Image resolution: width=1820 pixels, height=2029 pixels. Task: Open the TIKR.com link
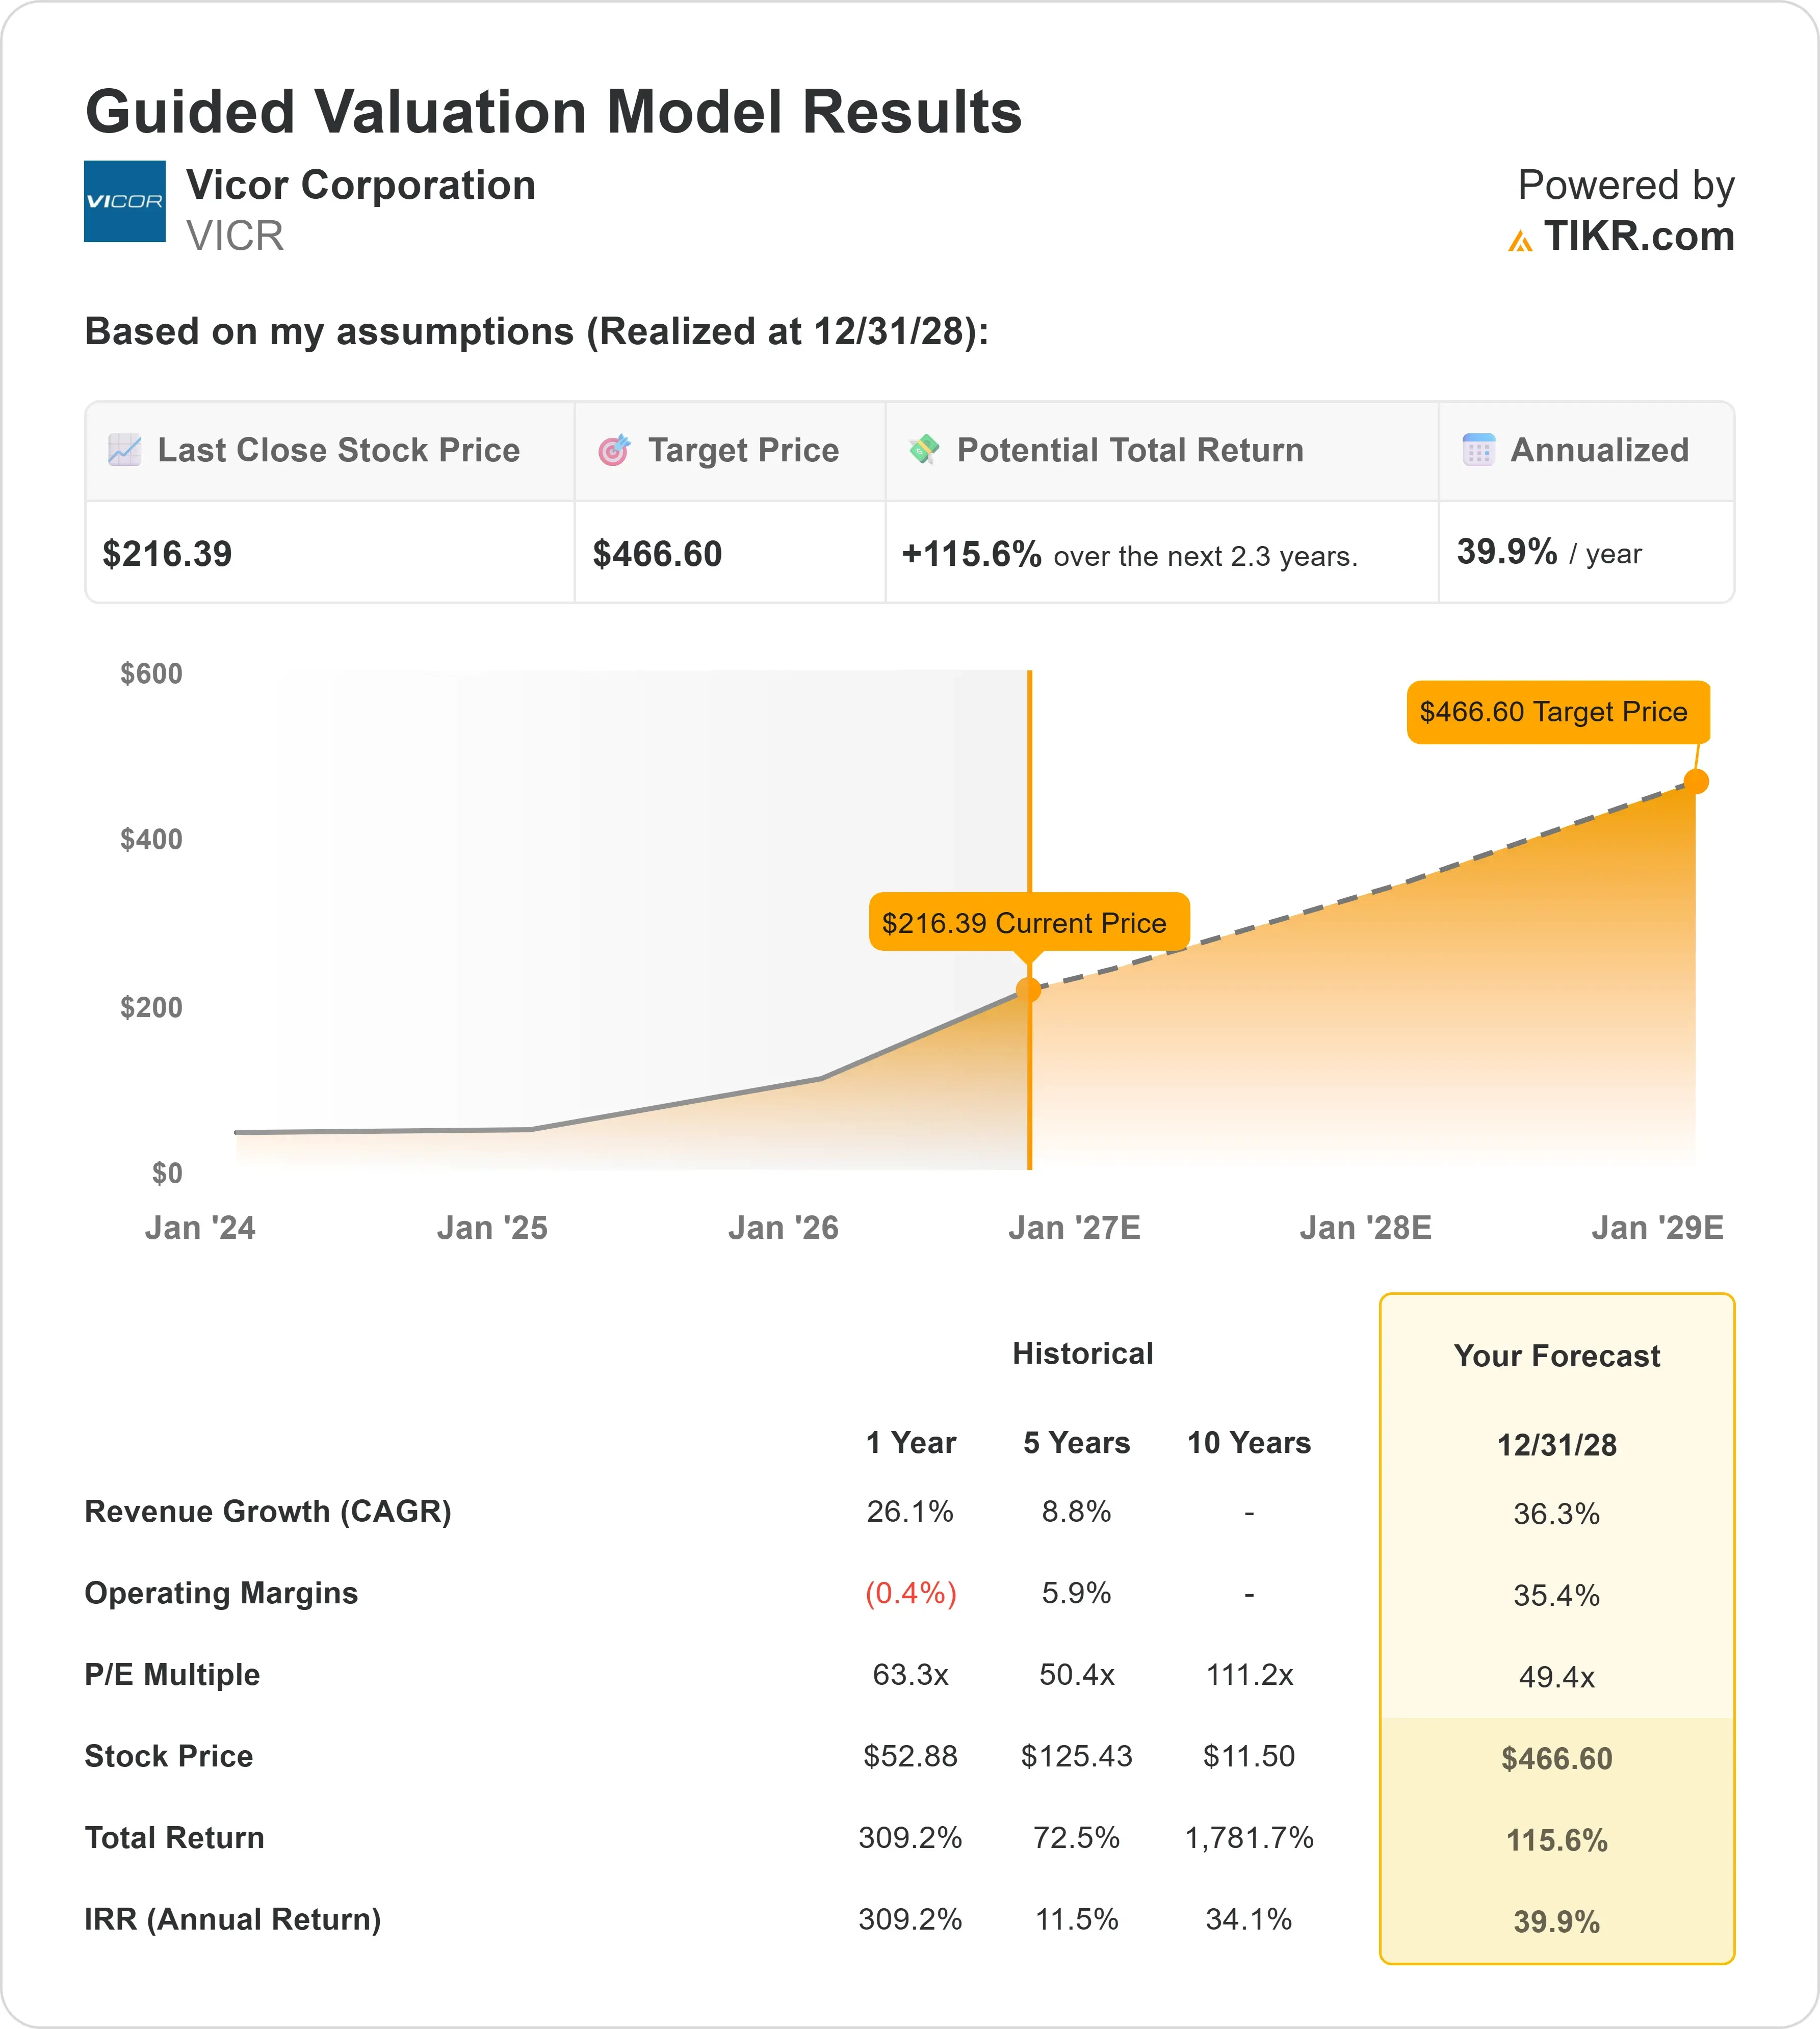point(1638,237)
